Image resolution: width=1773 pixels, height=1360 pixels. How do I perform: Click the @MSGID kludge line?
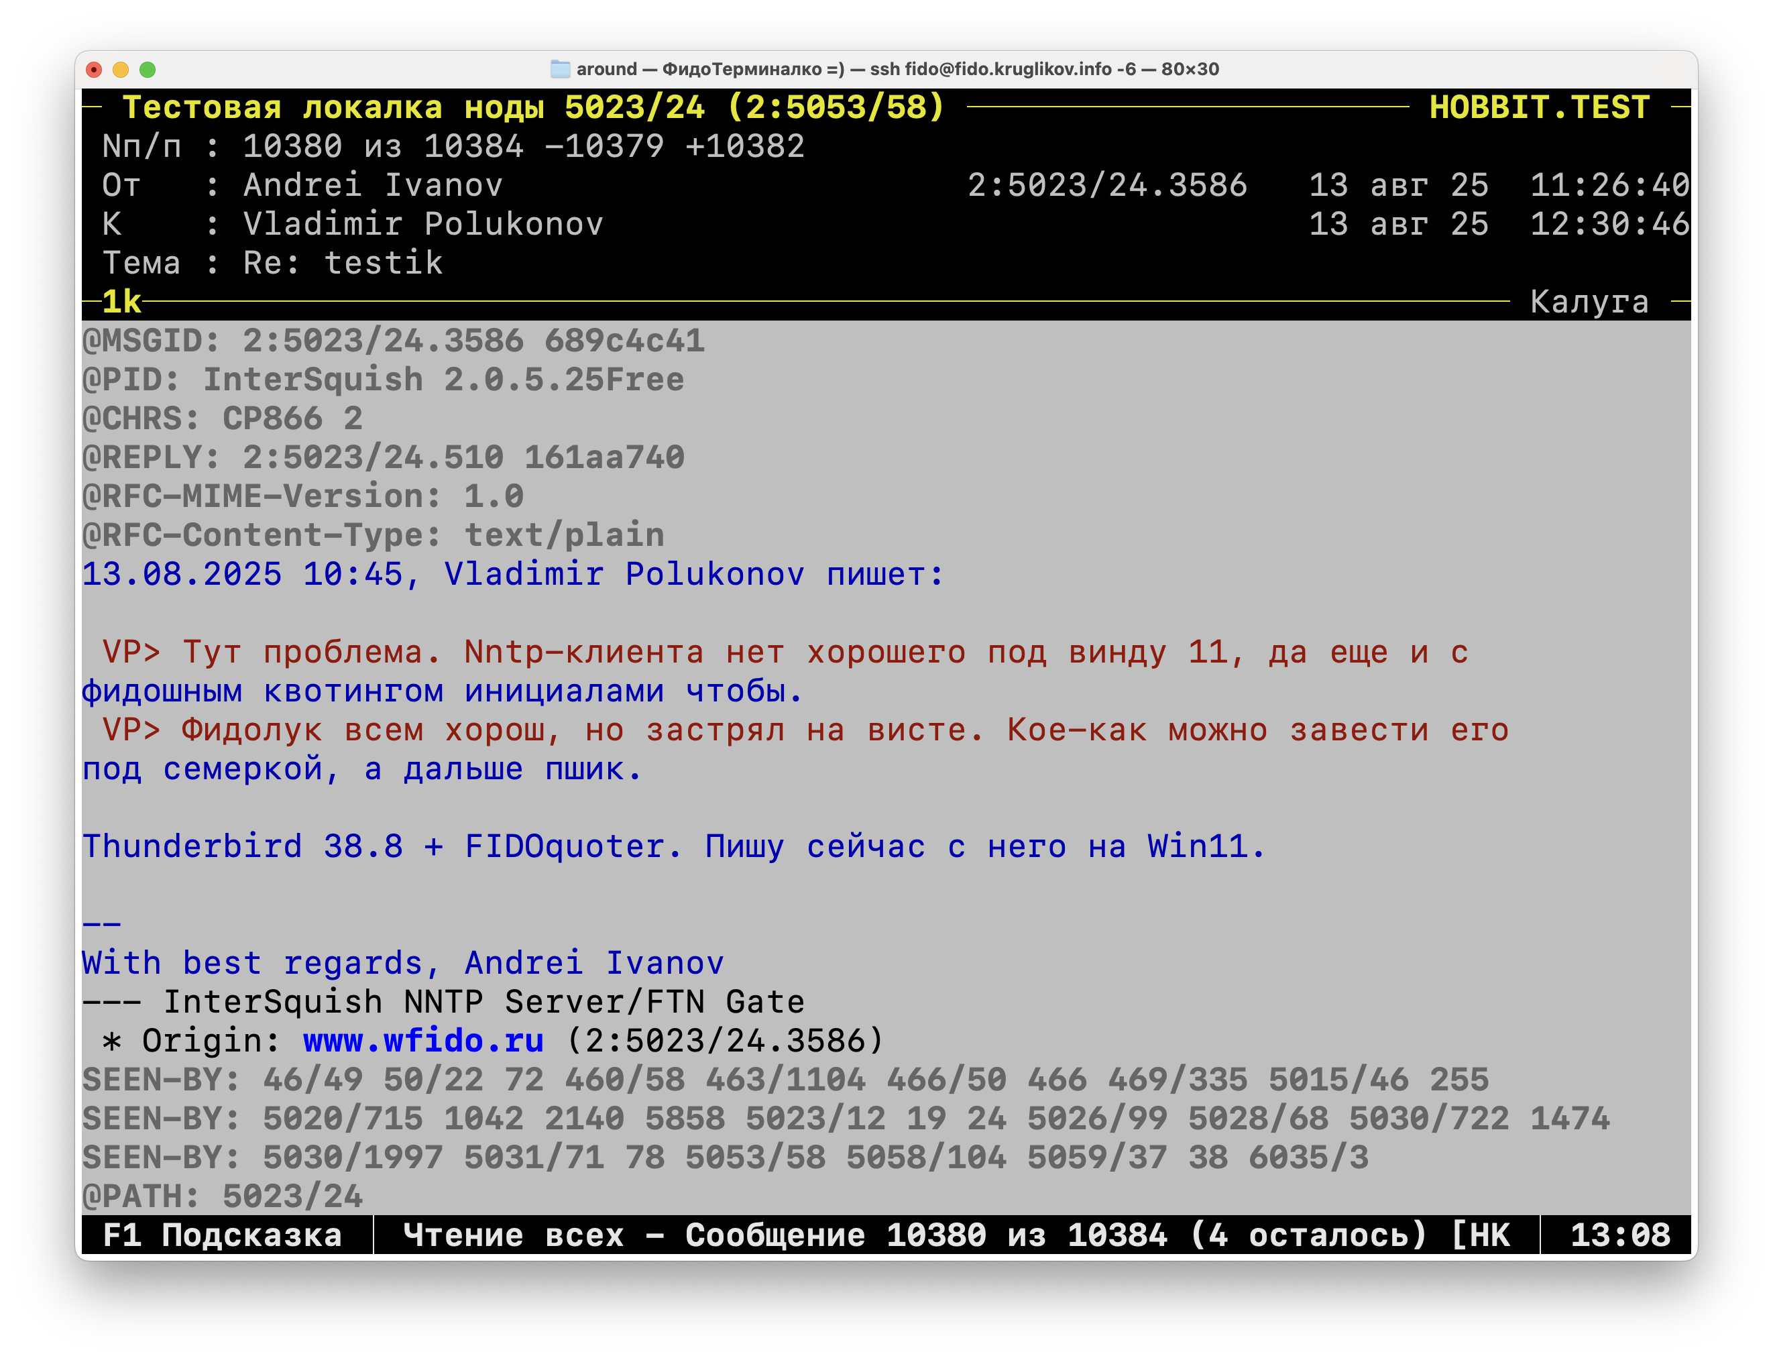[394, 341]
